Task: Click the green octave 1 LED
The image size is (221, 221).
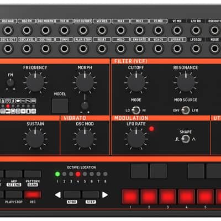Action: (x=57, y=174)
